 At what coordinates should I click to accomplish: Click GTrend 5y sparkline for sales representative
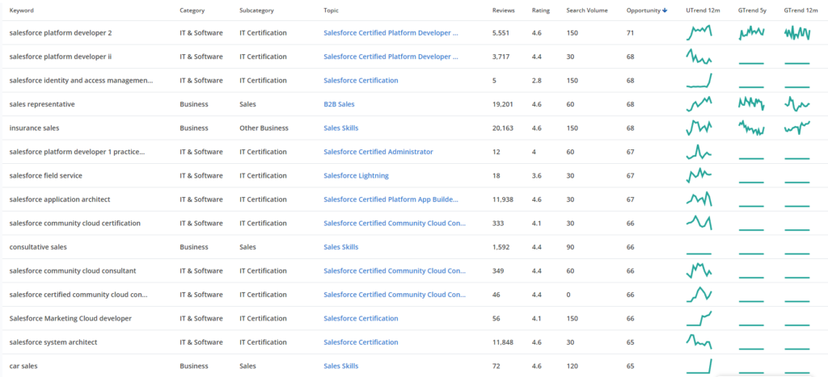(x=750, y=104)
